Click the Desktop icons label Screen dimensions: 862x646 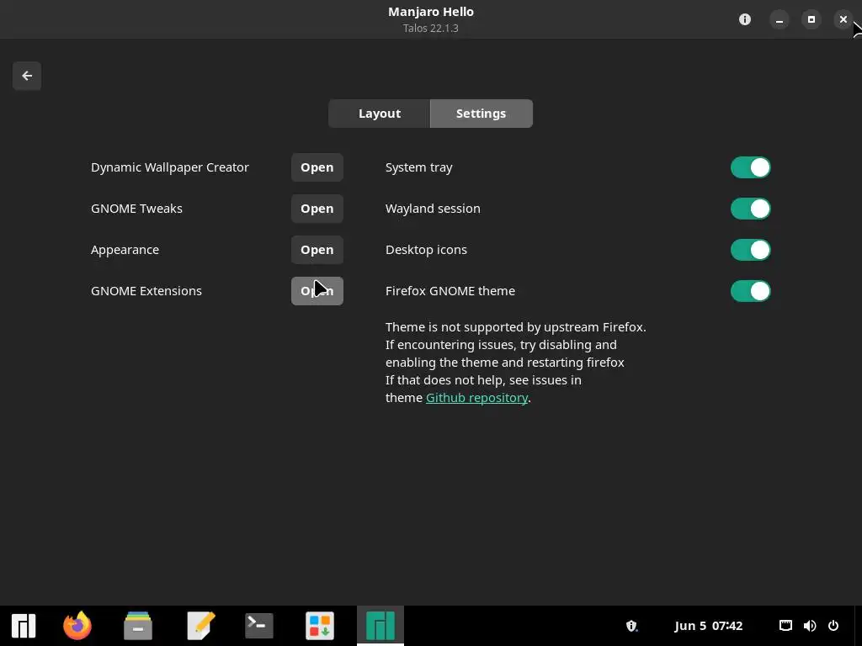pyautogui.click(x=426, y=250)
